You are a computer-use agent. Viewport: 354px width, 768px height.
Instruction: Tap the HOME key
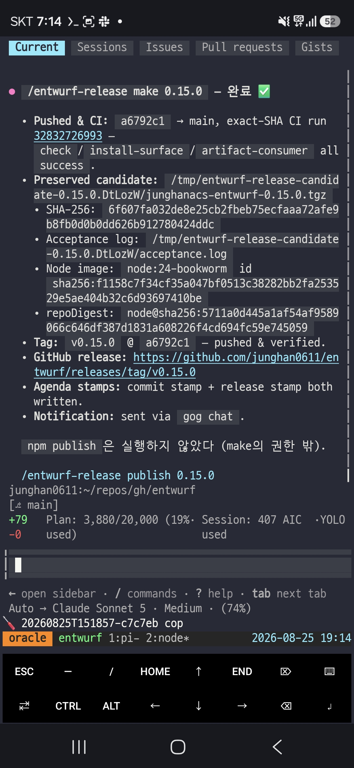pos(155,672)
